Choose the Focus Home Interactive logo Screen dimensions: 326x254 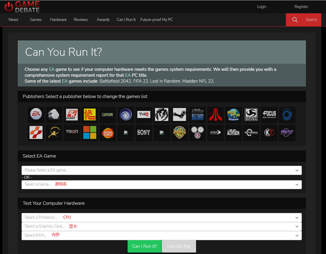[269, 114]
